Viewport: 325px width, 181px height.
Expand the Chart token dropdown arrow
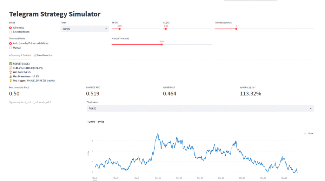[x=310, y=108]
